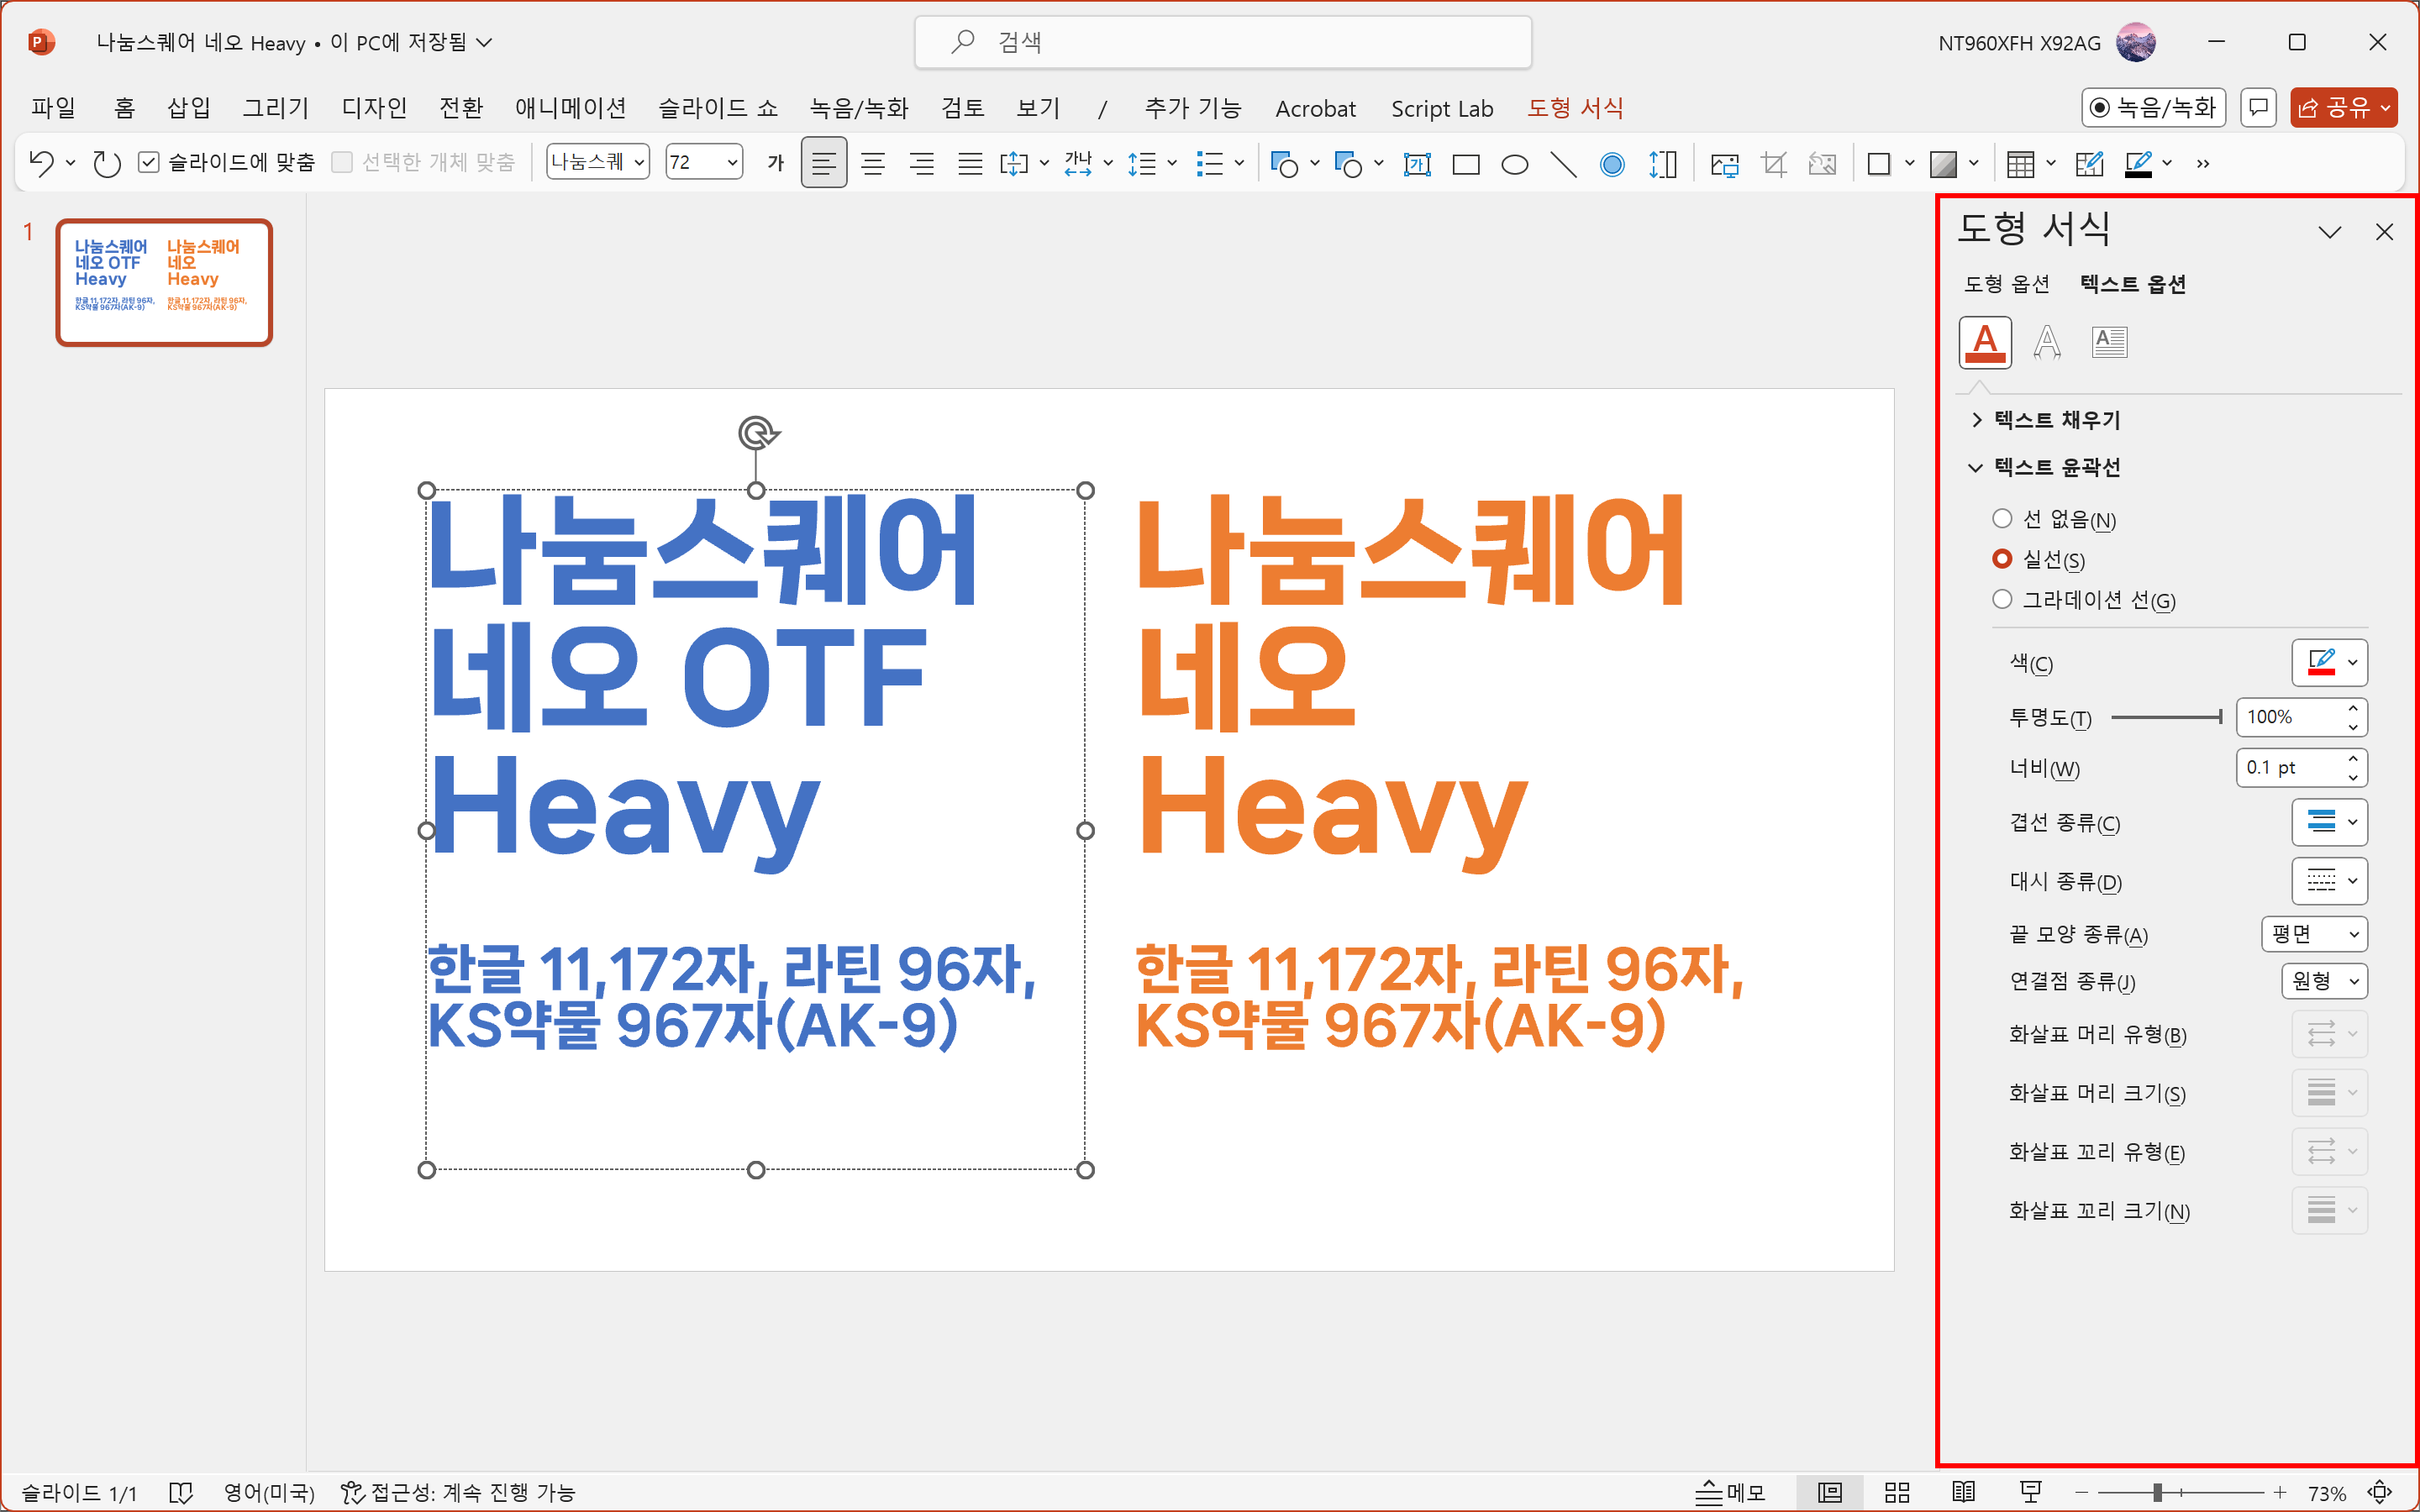Click slide 1 thumbnail in panel

[164, 282]
